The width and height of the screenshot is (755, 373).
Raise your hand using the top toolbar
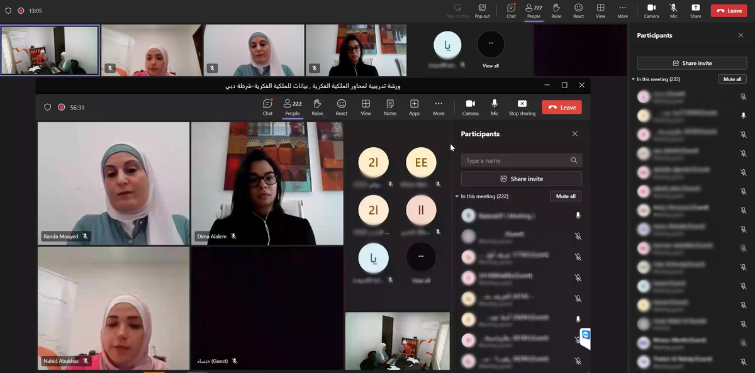pos(556,10)
